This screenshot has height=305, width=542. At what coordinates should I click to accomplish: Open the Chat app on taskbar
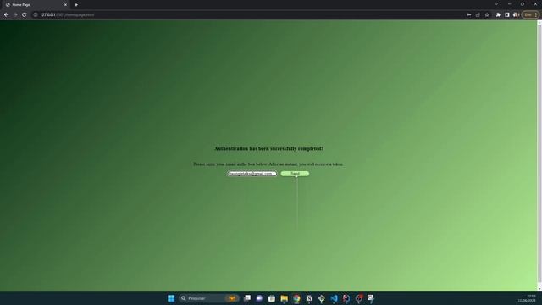point(259,298)
